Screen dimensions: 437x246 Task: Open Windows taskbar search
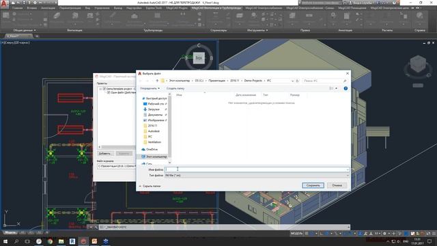tap(16, 241)
